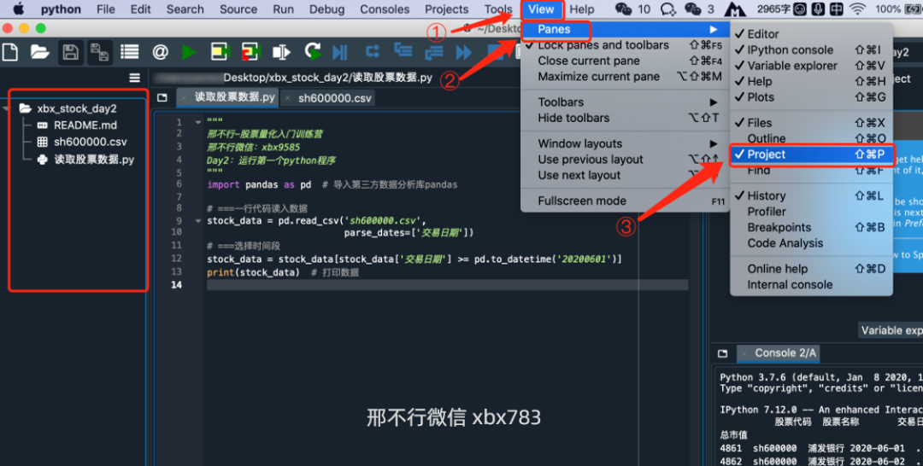Collapse the xbx_stock_day2 project folder
This screenshot has width=923, height=466.
[x=6, y=108]
